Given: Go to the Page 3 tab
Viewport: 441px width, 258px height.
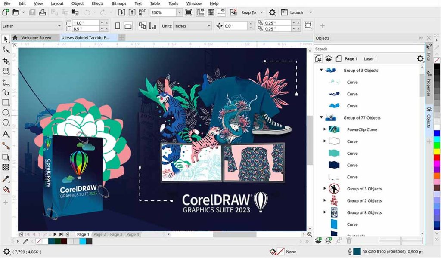Looking at the screenshot, I should click(116, 234).
